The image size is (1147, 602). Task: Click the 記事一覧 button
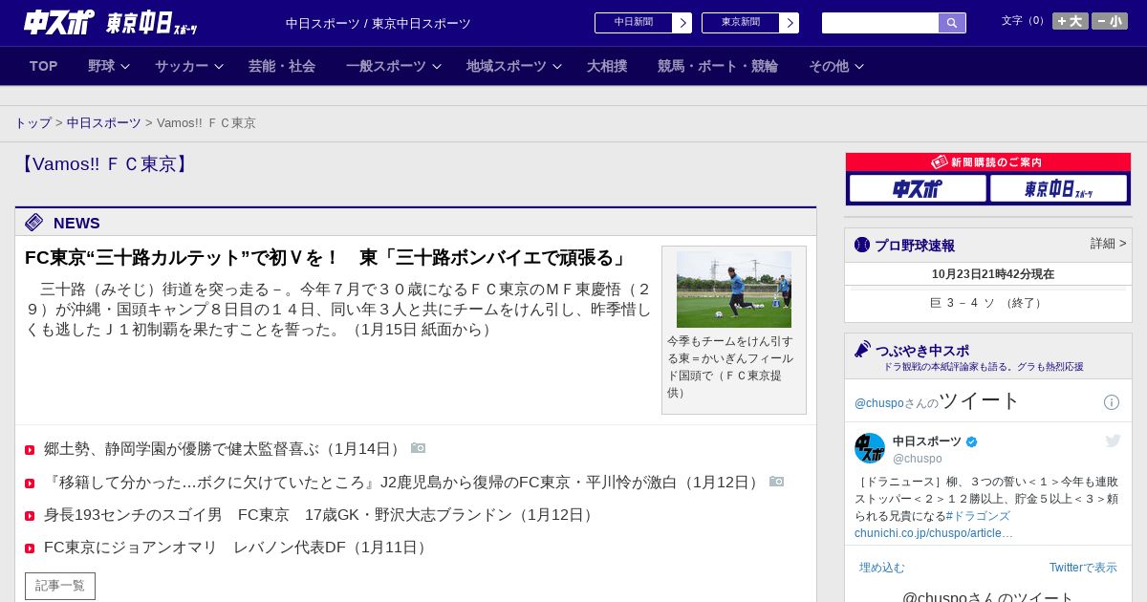(60, 586)
